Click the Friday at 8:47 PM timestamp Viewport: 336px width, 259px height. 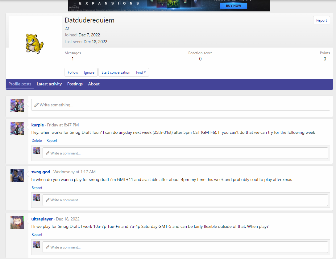tap(63, 125)
